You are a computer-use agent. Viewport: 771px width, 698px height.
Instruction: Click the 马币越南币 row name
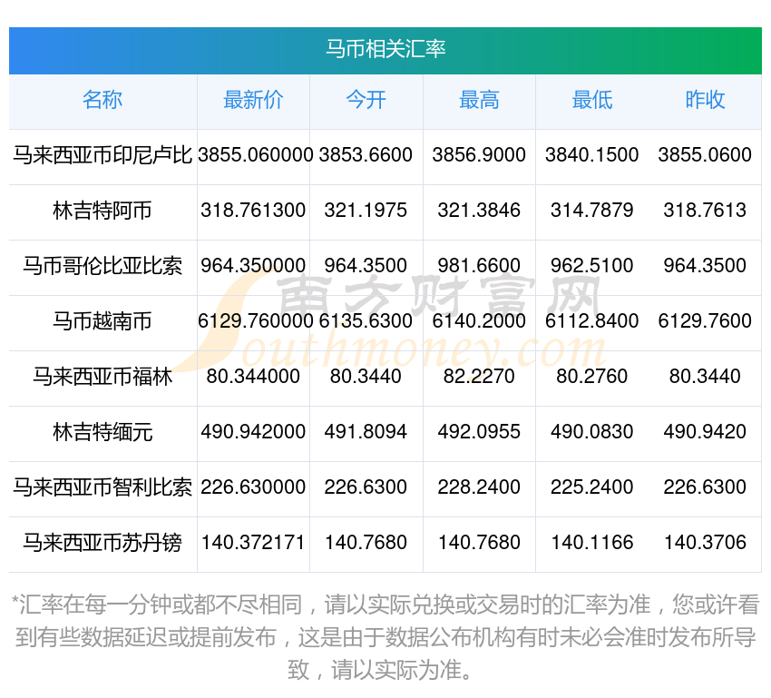click(102, 321)
